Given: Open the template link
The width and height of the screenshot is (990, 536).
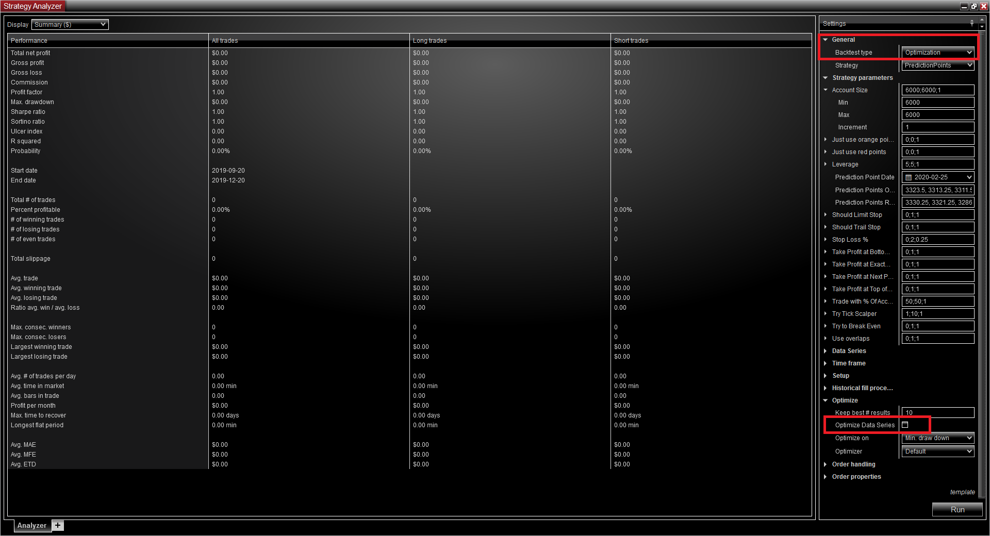Looking at the screenshot, I should click(x=962, y=492).
